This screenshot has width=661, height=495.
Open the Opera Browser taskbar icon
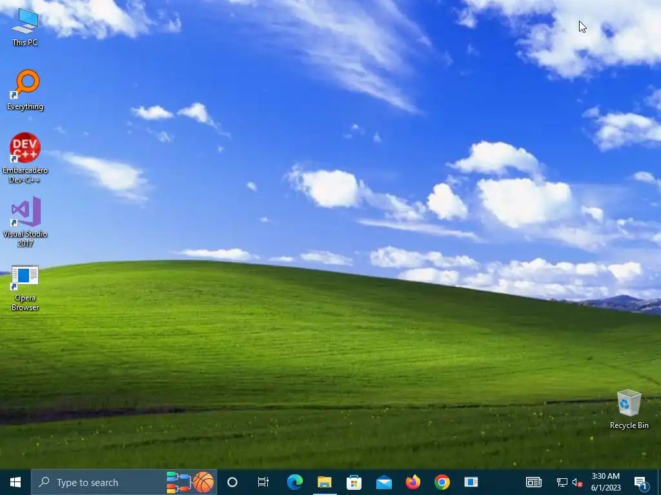coord(471,482)
